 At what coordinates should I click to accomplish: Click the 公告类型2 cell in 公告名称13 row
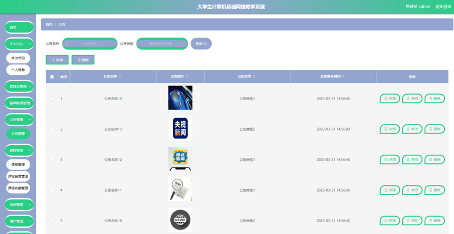tap(247, 129)
